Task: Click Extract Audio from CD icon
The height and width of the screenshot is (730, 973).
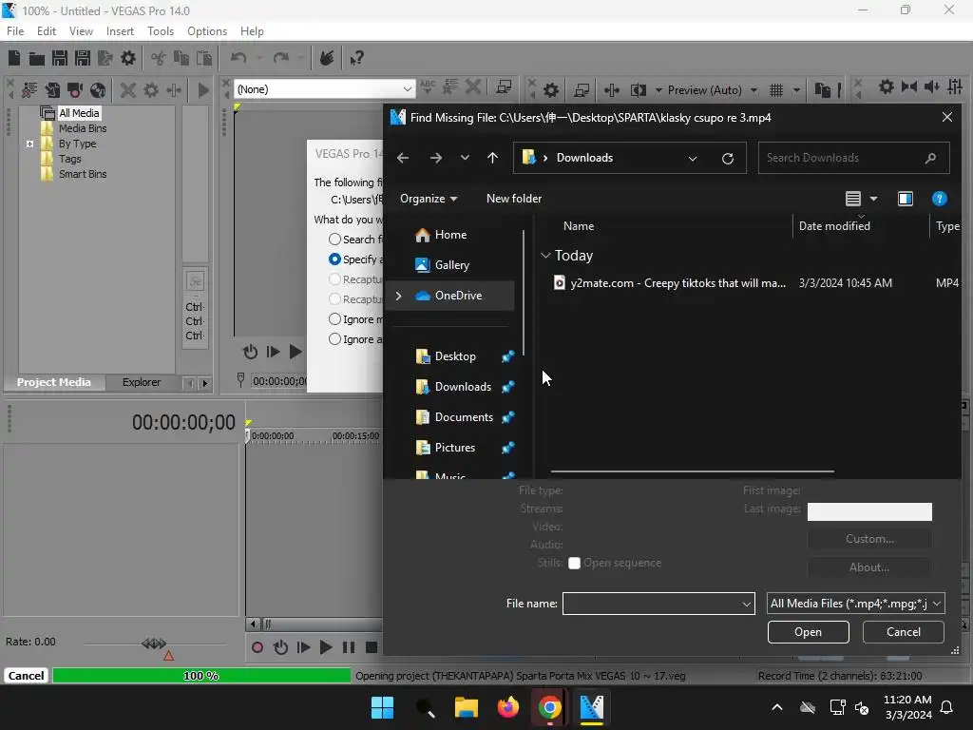Action: [98, 90]
